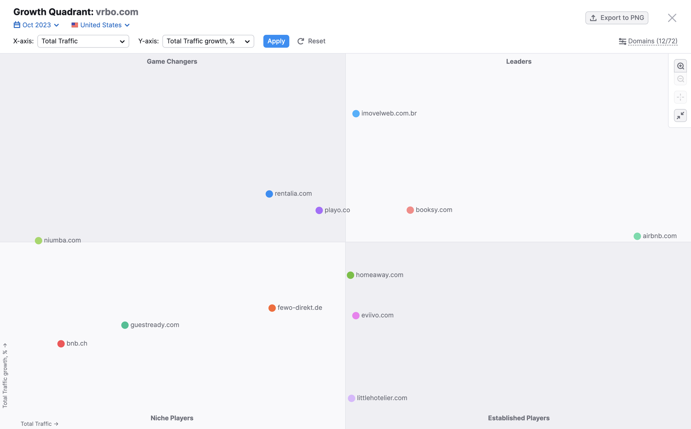
Task: Click the littlehotelier.com data point
Action: 351,398
